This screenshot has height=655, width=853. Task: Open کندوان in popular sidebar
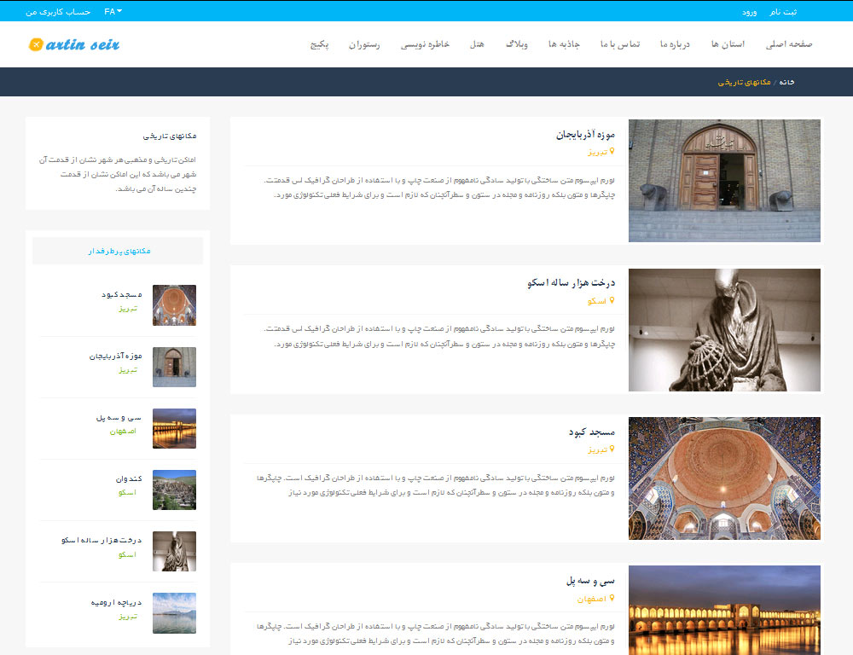pos(129,478)
